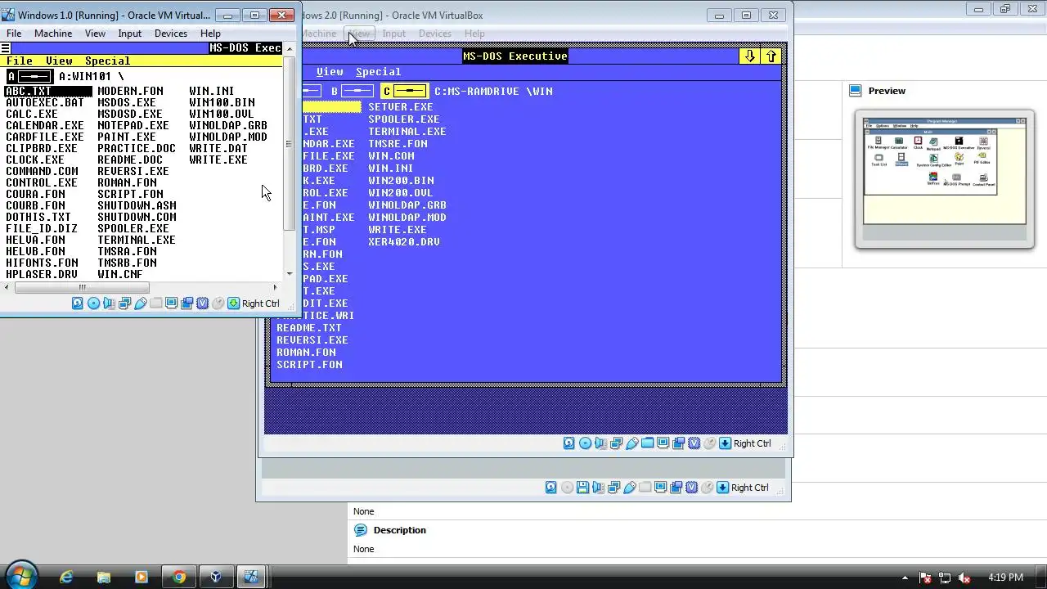Viewport: 1047px width, 589px height.
Task: Click floppy disk indicator in rearmost VM status bar
Action: pyautogui.click(x=582, y=488)
